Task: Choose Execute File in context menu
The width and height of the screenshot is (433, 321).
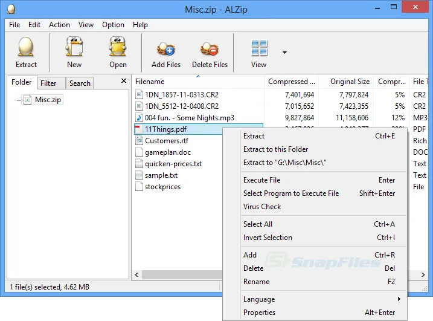Action: pos(315,180)
